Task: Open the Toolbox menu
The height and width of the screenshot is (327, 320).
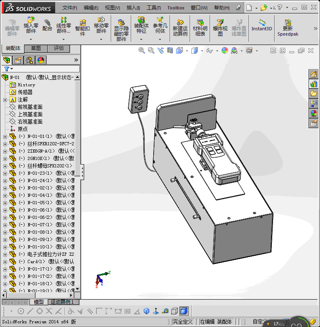Action: pos(176,8)
